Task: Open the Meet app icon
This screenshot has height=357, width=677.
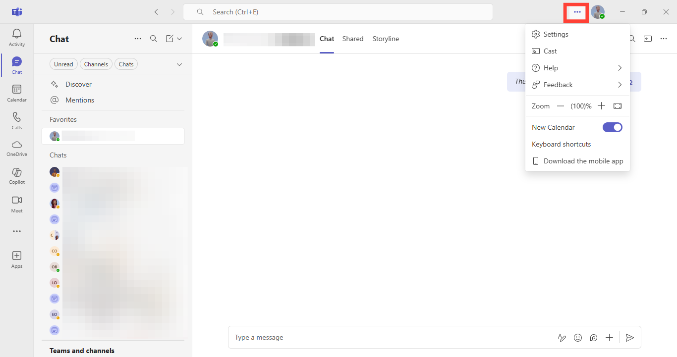Action: click(17, 204)
